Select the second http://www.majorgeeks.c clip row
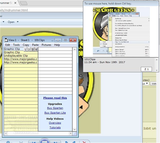Viewport: 160px width, 143px height. (x=21, y=62)
